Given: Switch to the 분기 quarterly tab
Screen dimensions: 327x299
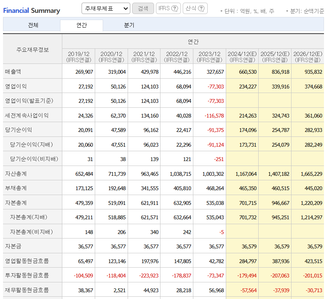Looking at the screenshot, I should click(x=129, y=25).
